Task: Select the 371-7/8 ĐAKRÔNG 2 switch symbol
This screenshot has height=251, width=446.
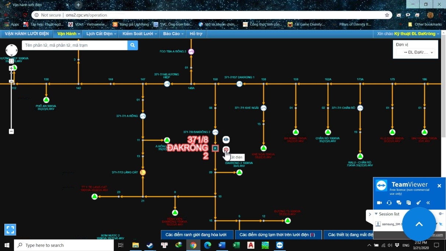Action: tap(215, 132)
